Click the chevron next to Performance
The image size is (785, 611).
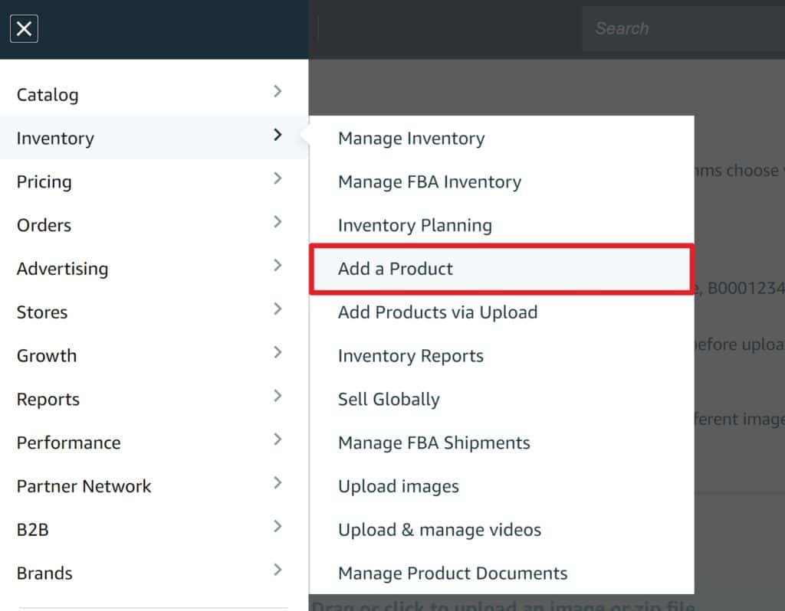pyautogui.click(x=278, y=440)
